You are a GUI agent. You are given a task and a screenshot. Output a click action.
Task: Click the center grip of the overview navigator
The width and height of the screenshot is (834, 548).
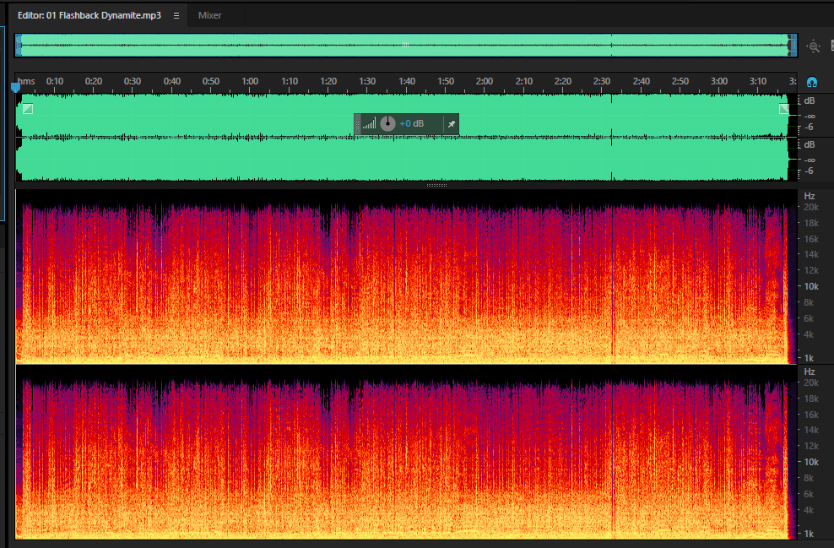405,46
